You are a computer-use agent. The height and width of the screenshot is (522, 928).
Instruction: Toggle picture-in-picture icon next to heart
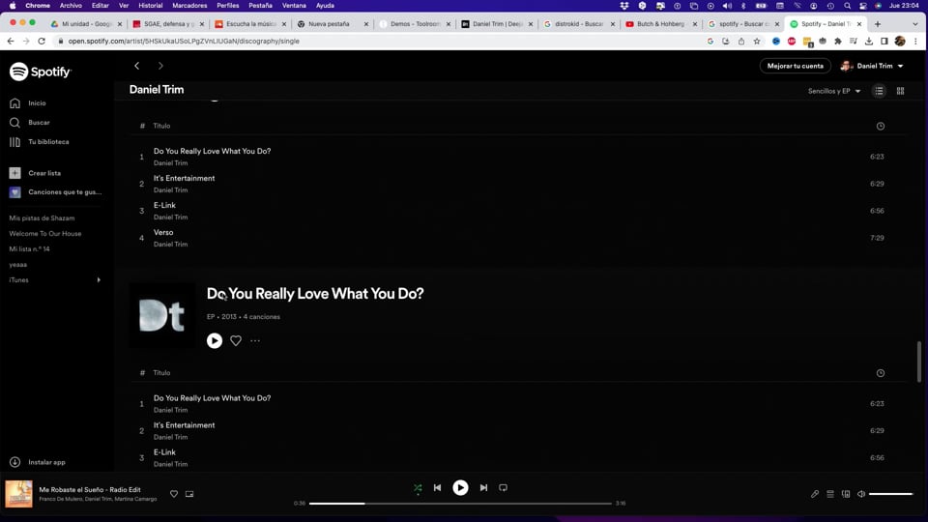point(189,494)
